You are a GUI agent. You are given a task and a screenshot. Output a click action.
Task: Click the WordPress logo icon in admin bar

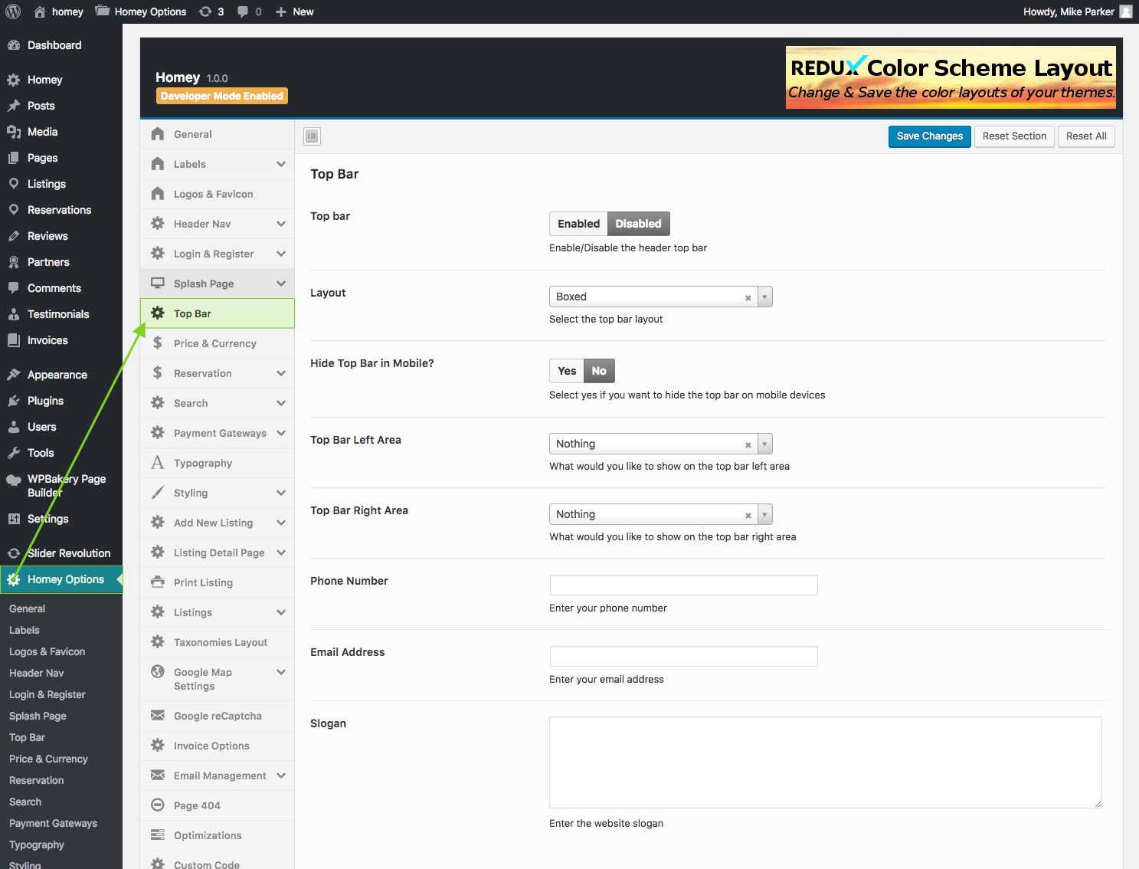pos(13,11)
